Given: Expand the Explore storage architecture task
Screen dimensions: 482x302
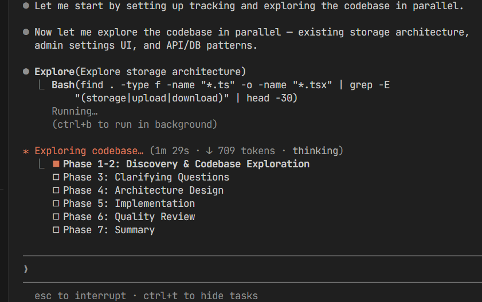Looking at the screenshot, I should click(x=140, y=72).
